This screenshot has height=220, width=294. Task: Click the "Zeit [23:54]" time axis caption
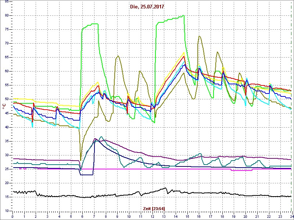[154, 208]
